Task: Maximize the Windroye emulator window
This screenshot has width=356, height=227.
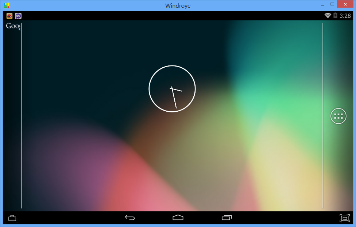Action: (x=332, y=4)
